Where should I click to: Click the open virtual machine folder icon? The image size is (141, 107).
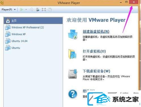click(72, 54)
